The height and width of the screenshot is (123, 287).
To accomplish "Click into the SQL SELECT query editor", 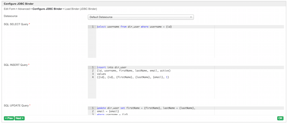I will 186,42.
